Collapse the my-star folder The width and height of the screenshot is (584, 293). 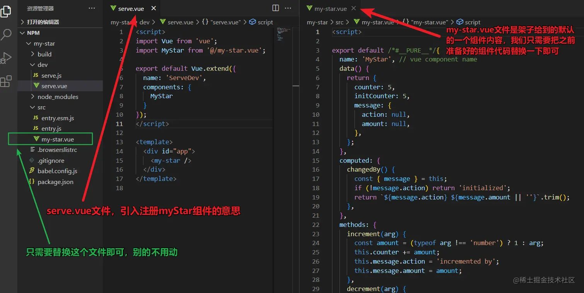click(60, 44)
